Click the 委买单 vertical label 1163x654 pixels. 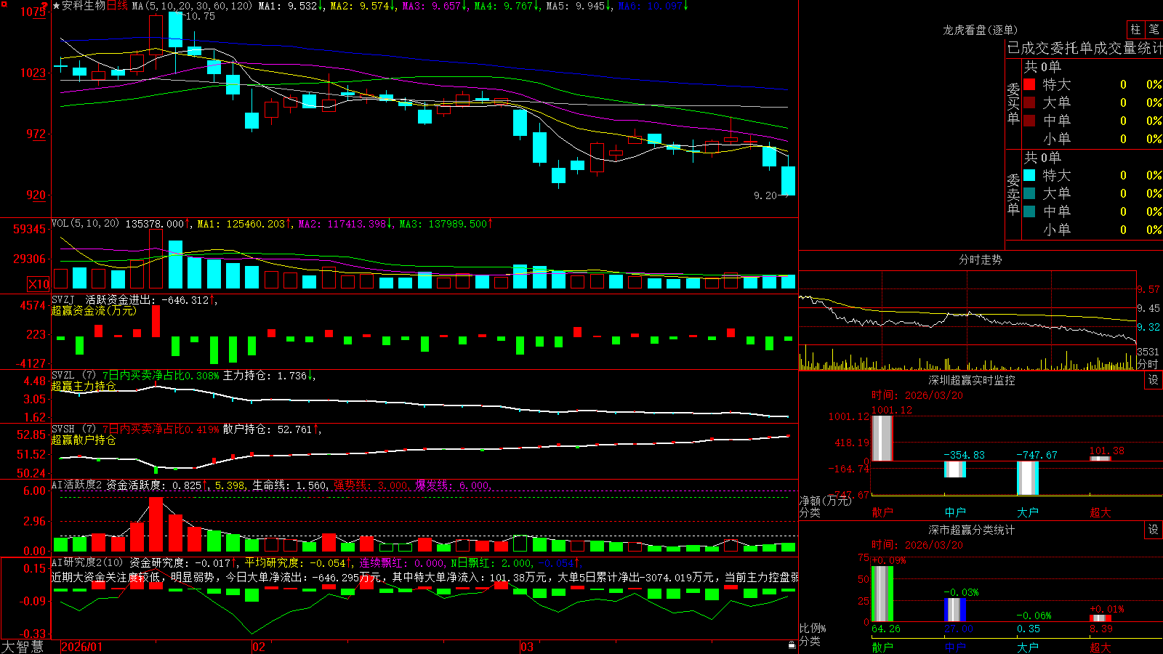tap(1013, 103)
